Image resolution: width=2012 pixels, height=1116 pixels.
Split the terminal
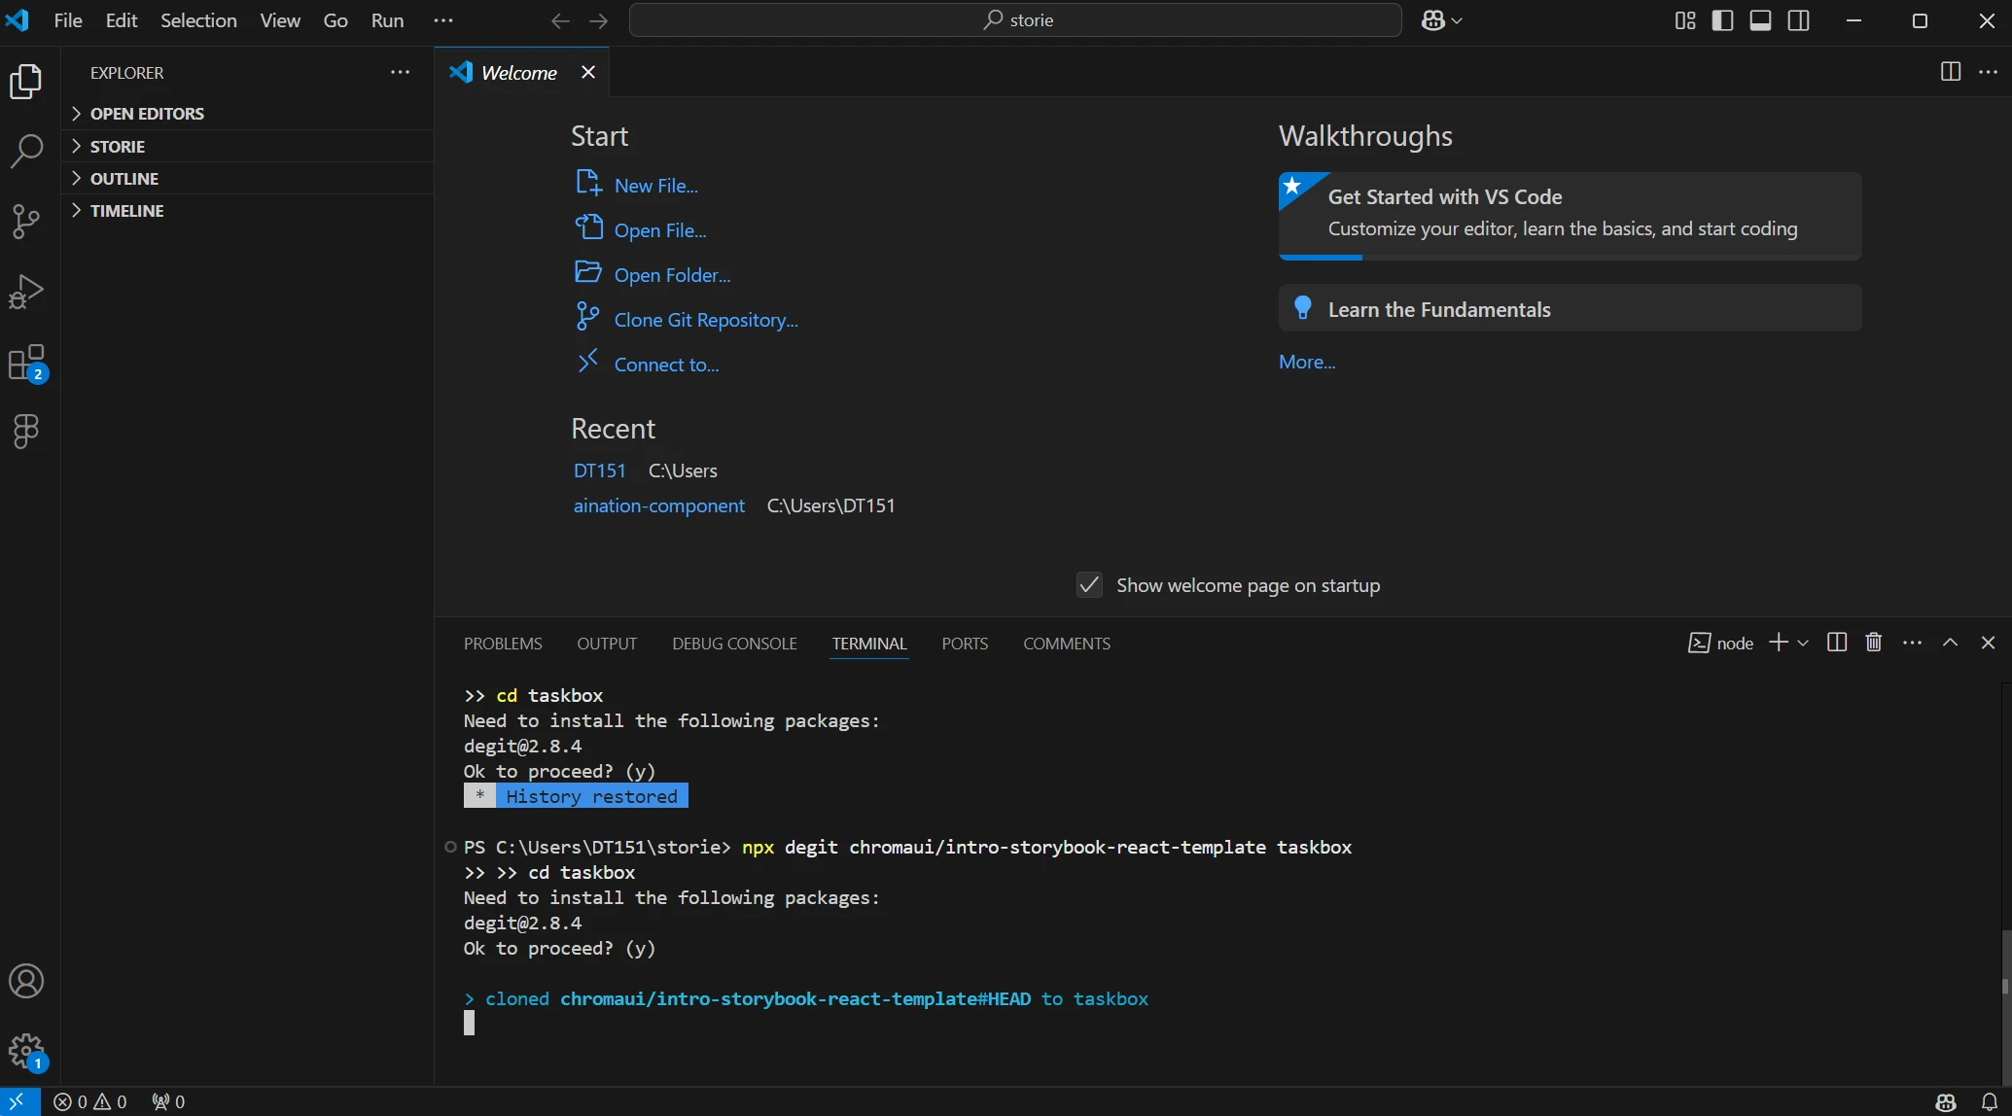[1837, 643]
